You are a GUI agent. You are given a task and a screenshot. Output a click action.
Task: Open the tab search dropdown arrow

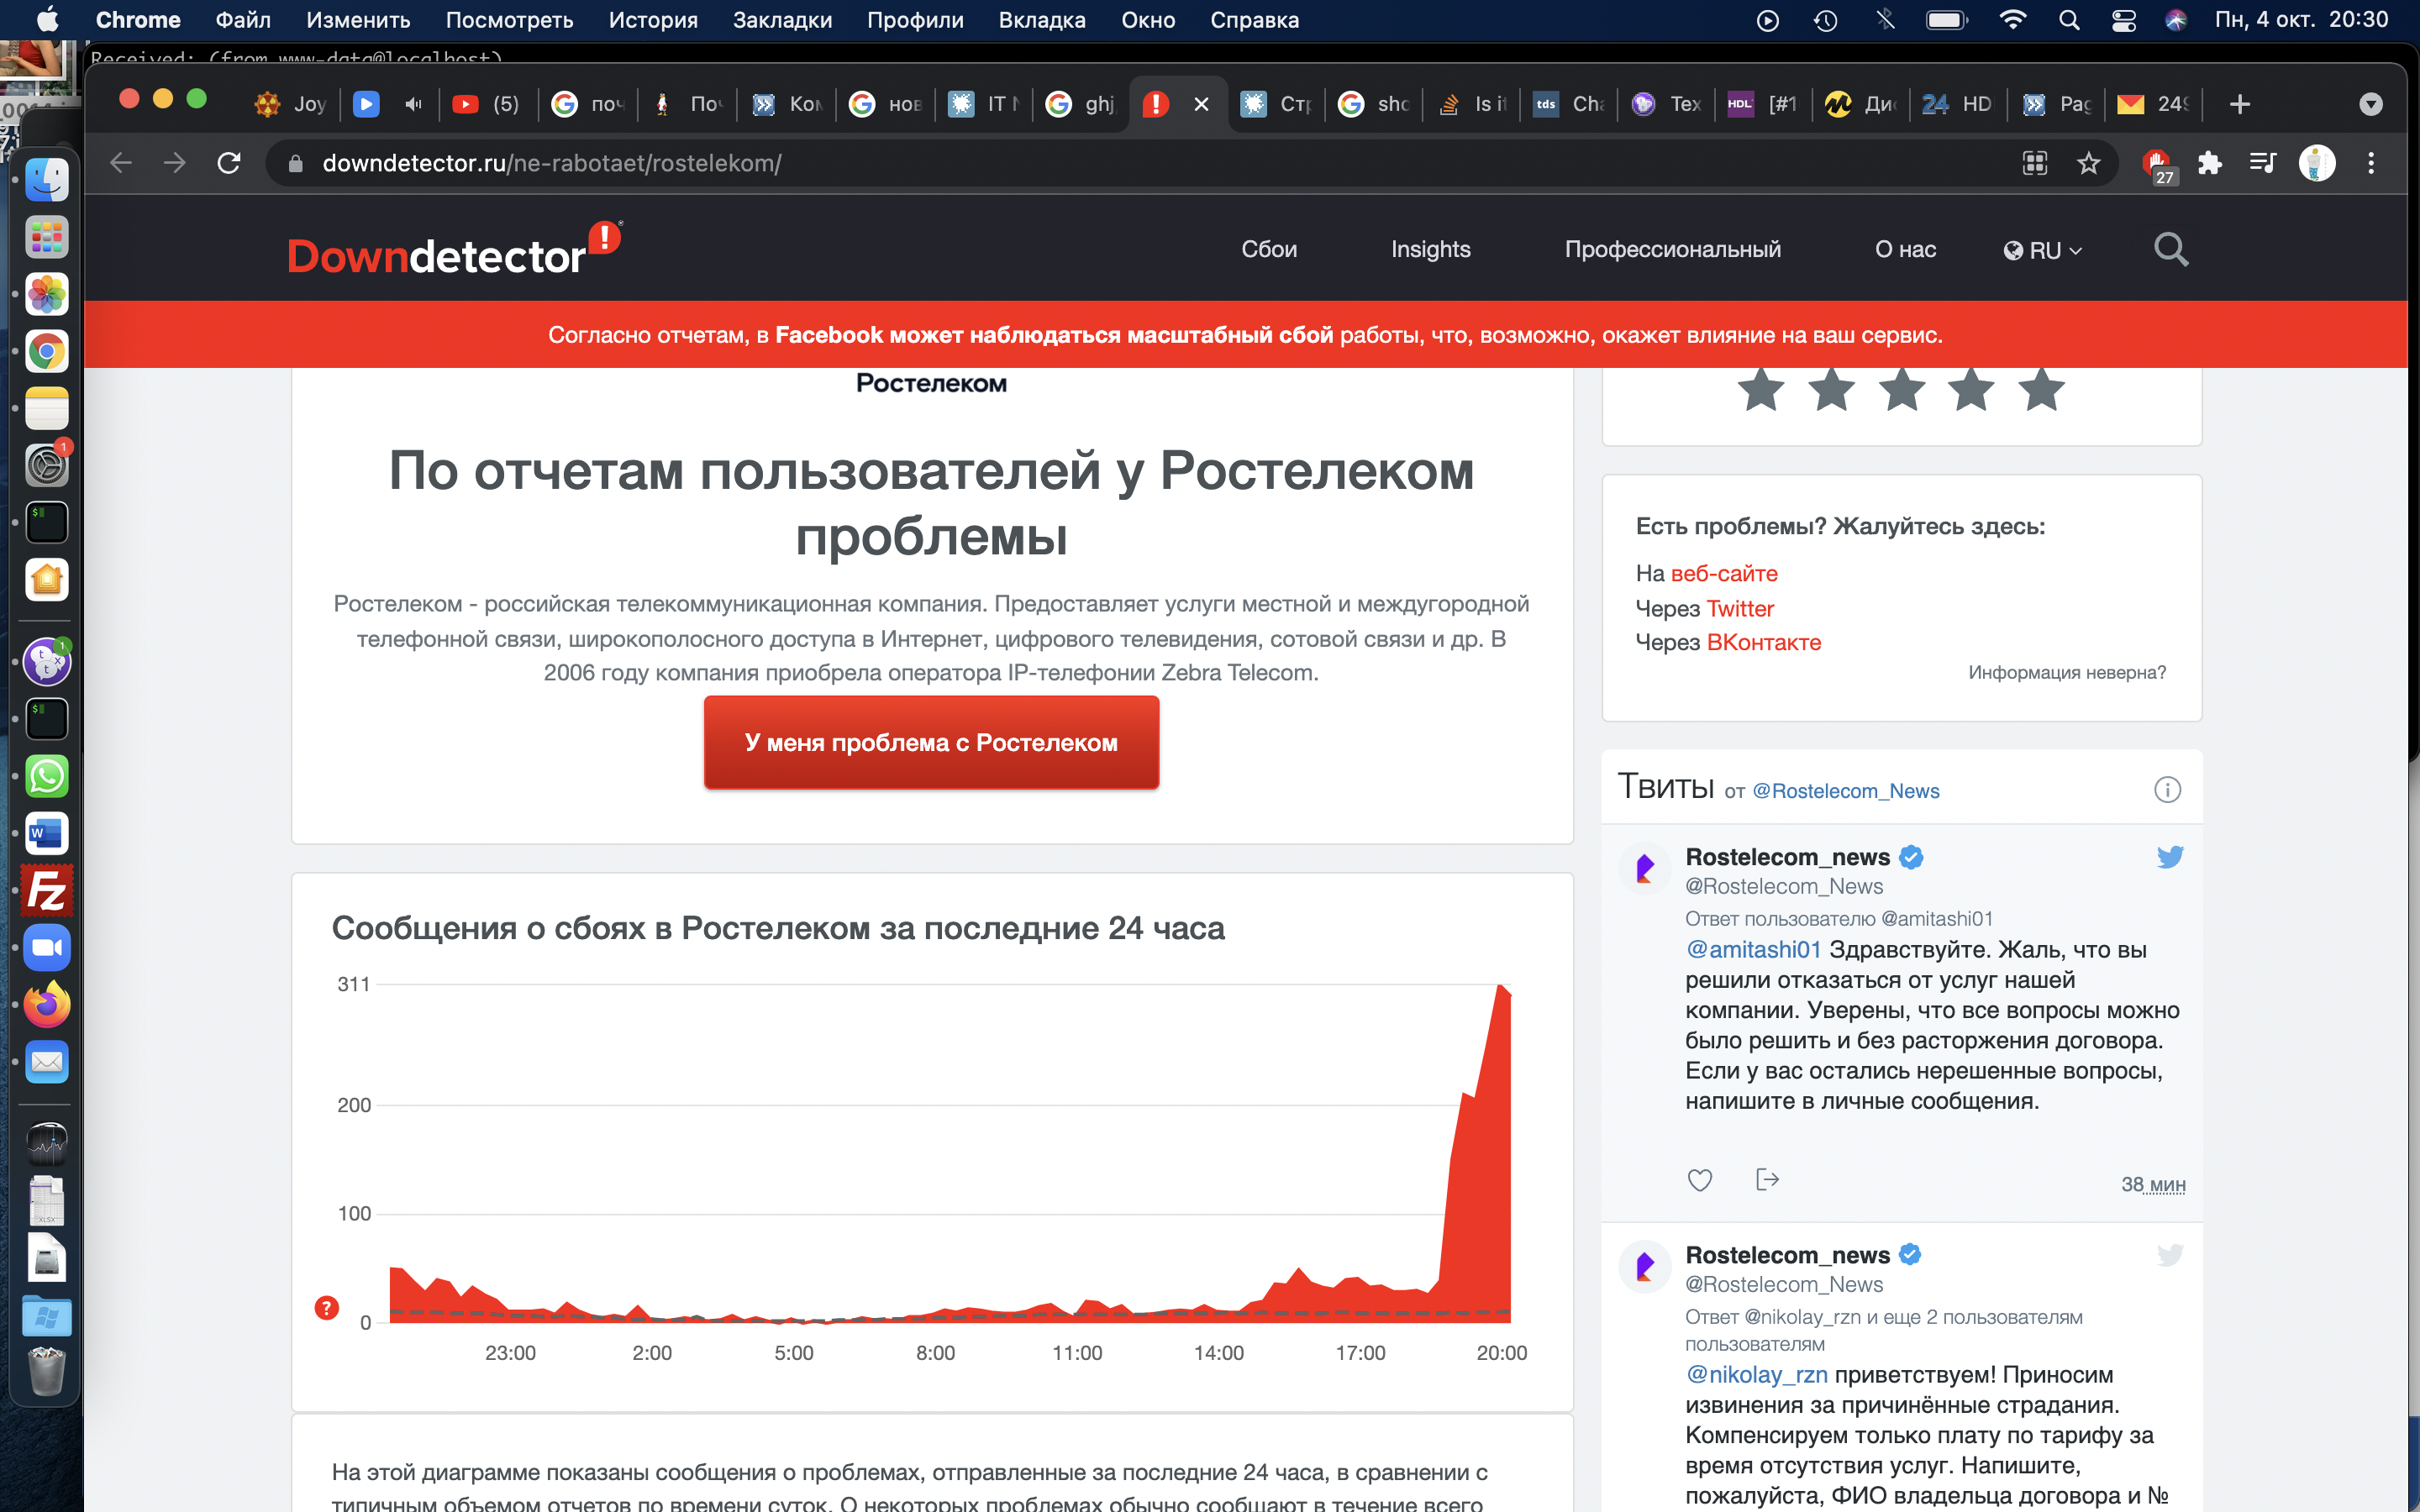point(2370,104)
